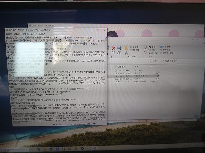Click 히스토리 in the Explorer ribbon
The width and height of the screenshot is (205, 153).
pyautogui.click(x=153, y=53)
